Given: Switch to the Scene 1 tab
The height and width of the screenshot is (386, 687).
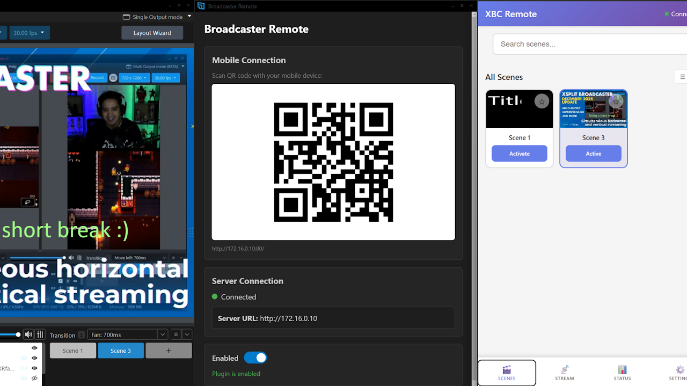Looking at the screenshot, I should click(x=72, y=350).
